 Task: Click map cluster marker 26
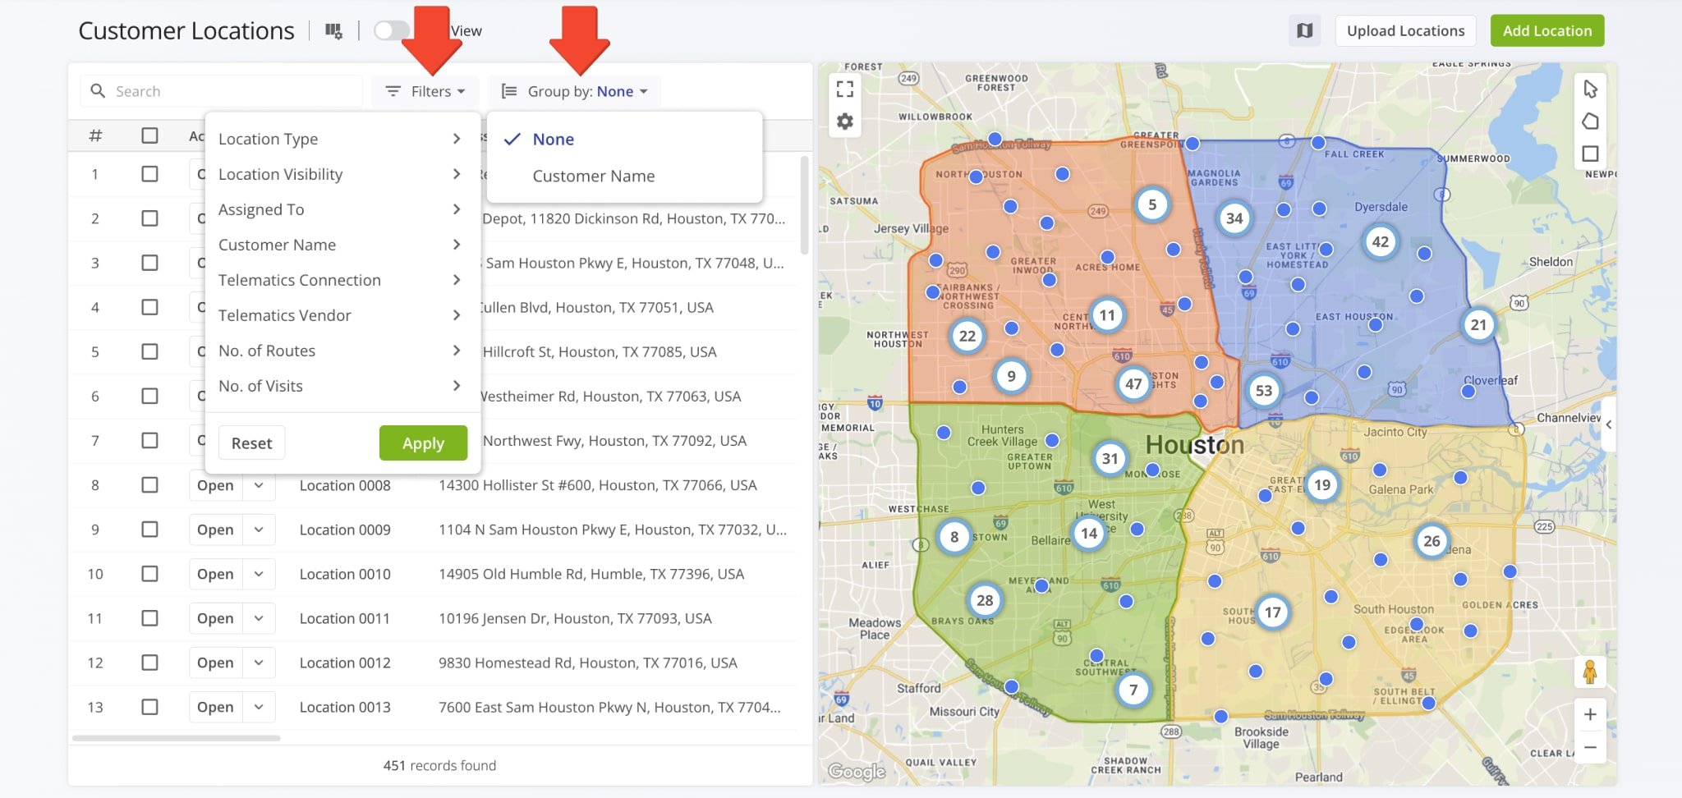(x=1432, y=541)
